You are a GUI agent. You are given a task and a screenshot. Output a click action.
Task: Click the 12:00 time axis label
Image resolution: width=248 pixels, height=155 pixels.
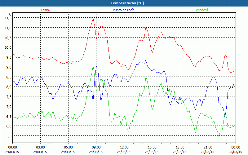[x=124, y=148]
